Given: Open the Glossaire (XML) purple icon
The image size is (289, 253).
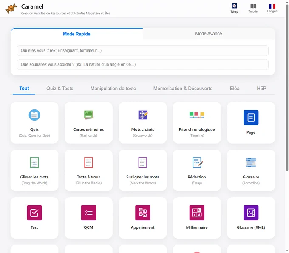Looking at the screenshot, I should (251, 213).
